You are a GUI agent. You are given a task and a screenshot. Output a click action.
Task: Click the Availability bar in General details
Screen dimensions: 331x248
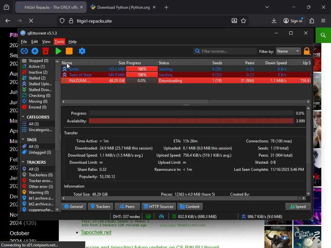[191, 121]
